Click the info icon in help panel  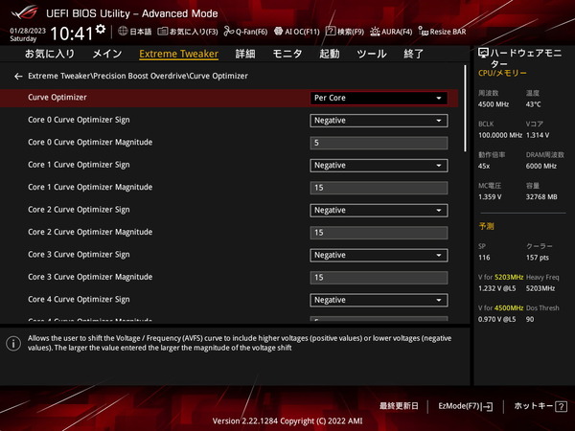click(x=13, y=343)
